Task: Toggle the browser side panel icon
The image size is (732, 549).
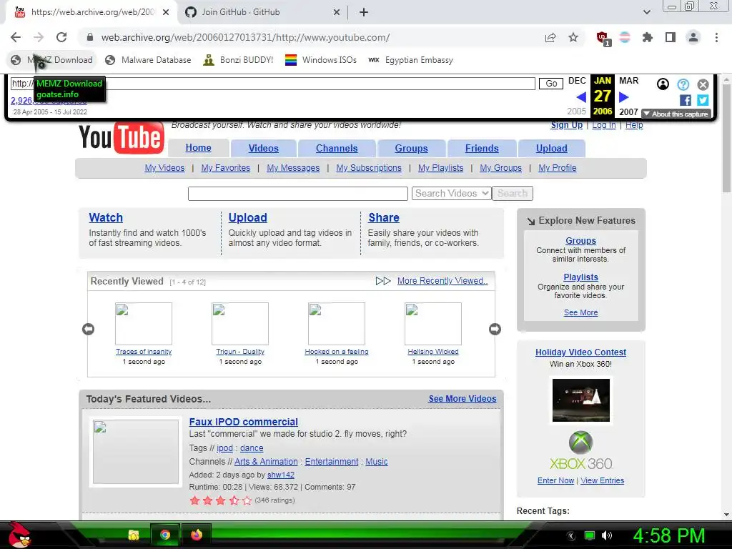Action: click(671, 37)
